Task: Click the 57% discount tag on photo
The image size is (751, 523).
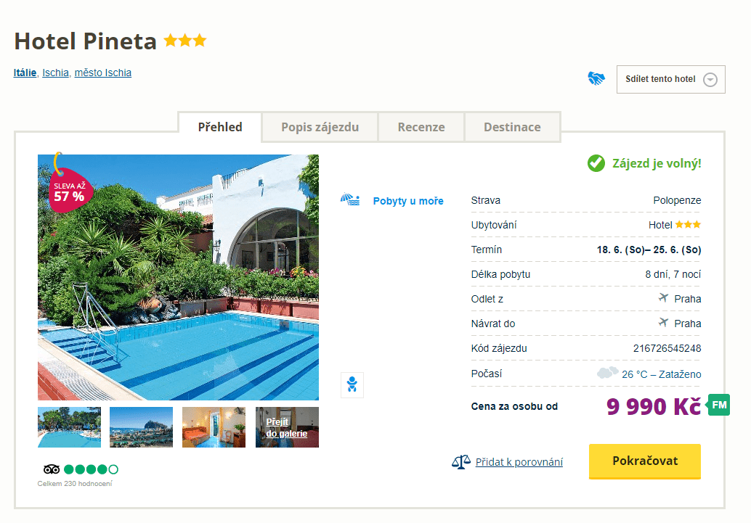Action: coord(68,191)
